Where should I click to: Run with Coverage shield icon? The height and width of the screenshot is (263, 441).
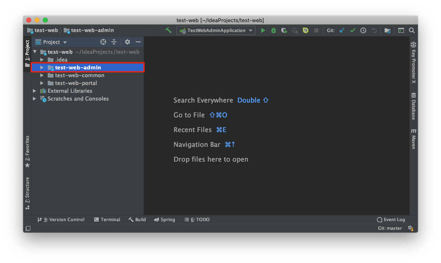coord(284,30)
